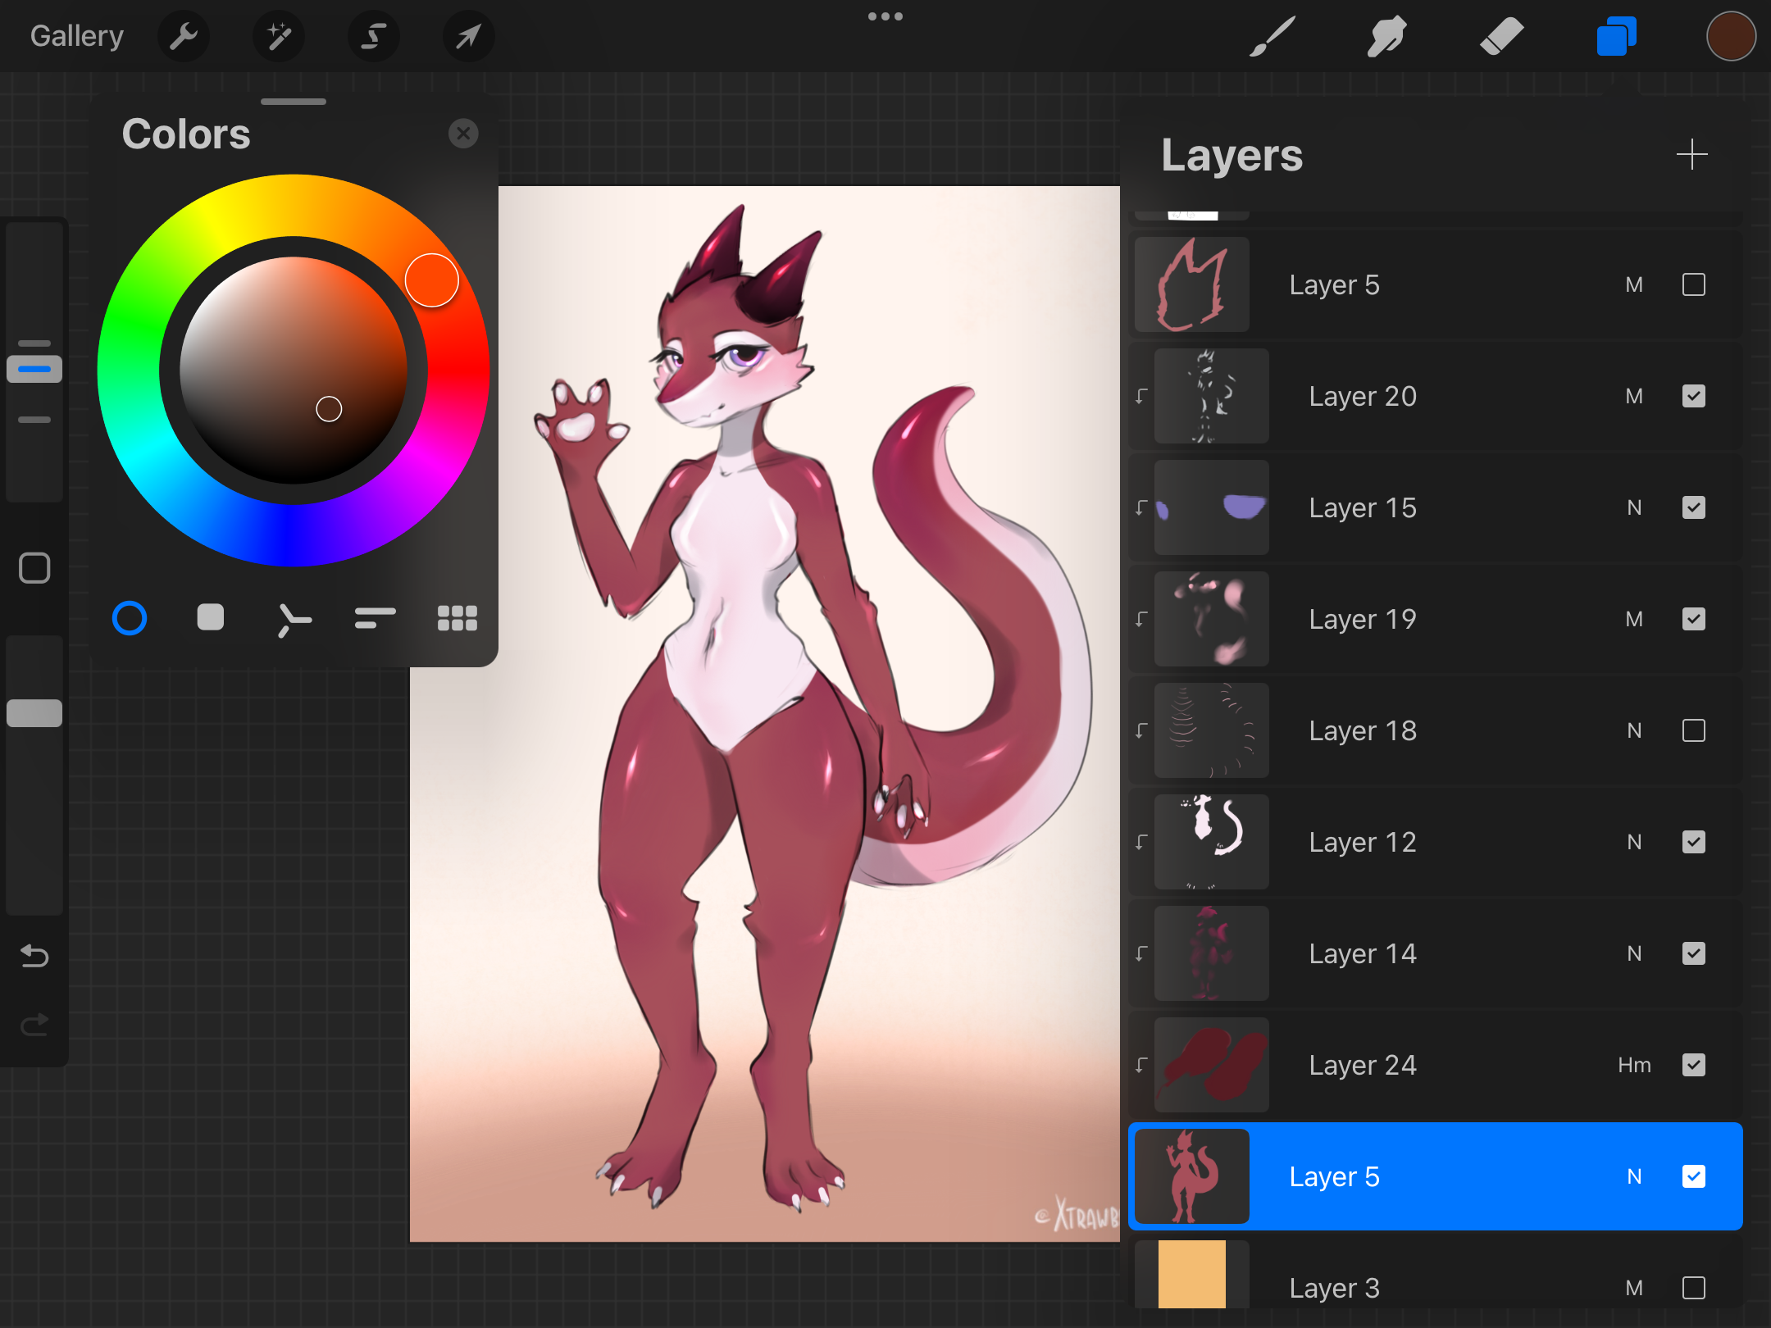The height and width of the screenshot is (1328, 1771).
Task: Hide Layer 20 using its checkbox
Action: click(x=1693, y=396)
